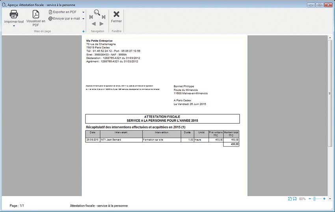The image size is (335, 212).
Task: Click the zoom out minus button
Action: point(310,199)
